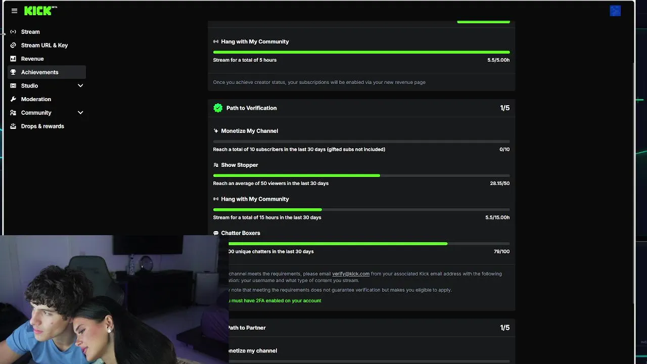This screenshot has width=647, height=364.
Task: Click the Chatter Boxers progress bar
Action: 361,244
